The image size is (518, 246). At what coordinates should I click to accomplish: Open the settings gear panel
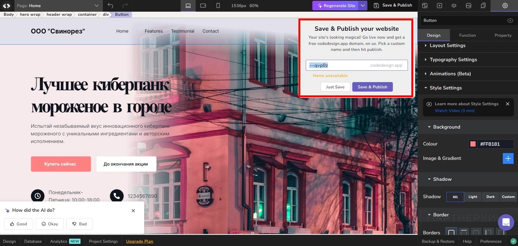(505, 5)
